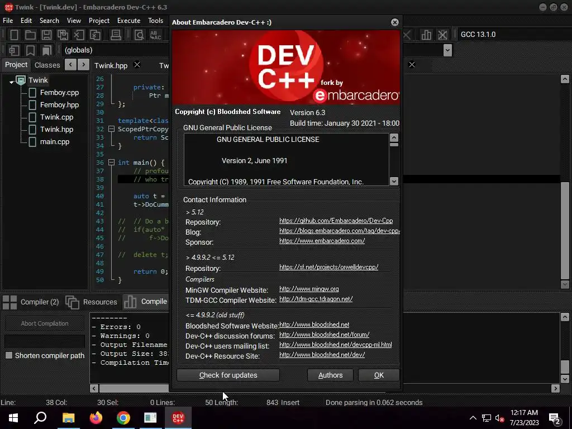Open the notifications center icon

click(x=555, y=418)
